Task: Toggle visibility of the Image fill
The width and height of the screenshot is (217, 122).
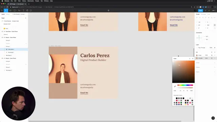Action: click(x=212, y=55)
